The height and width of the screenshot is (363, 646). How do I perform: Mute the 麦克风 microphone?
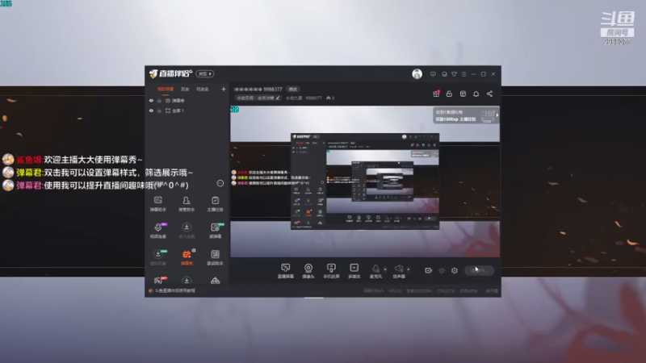[x=375, y=271]
